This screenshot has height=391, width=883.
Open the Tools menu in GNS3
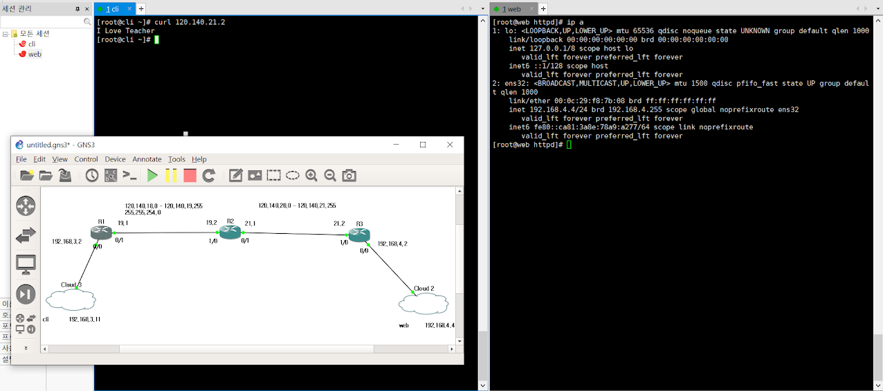coord(176,159)
